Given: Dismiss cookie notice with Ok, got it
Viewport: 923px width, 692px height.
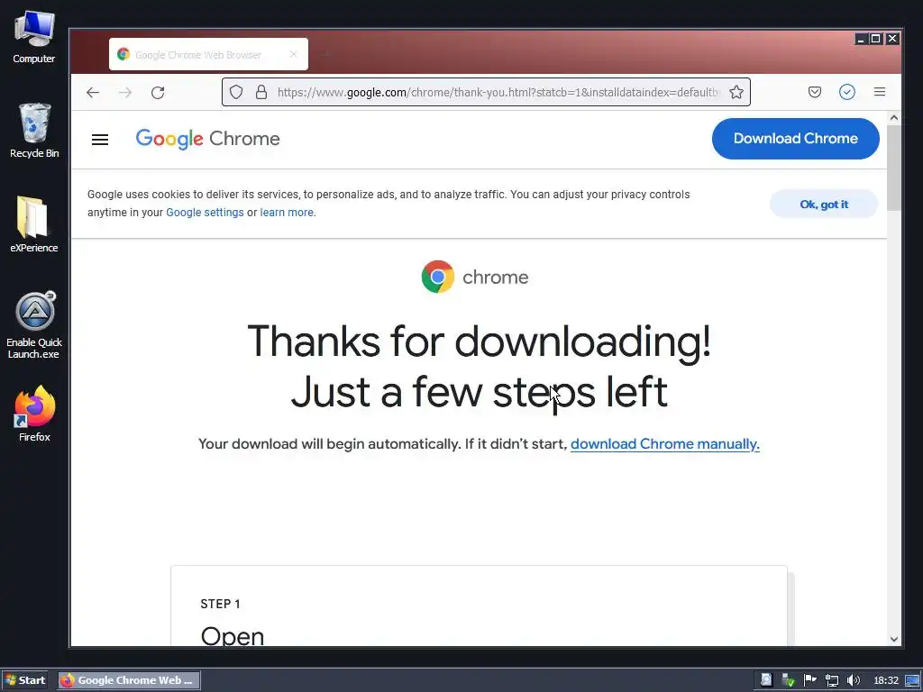Looking at the screenshot, I should (x=824, y=205).
